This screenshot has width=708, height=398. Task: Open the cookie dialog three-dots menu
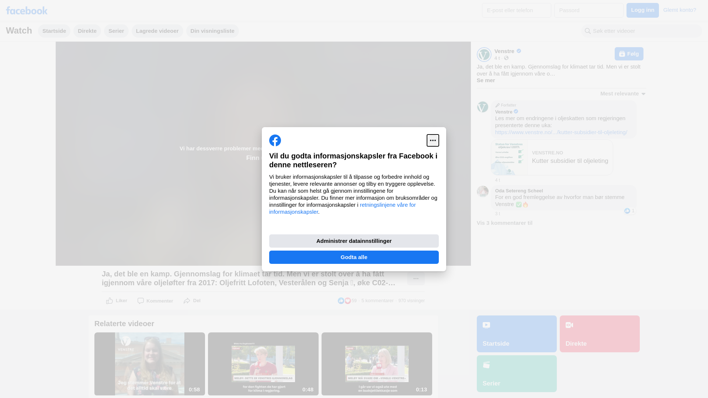tap(433, 140)
